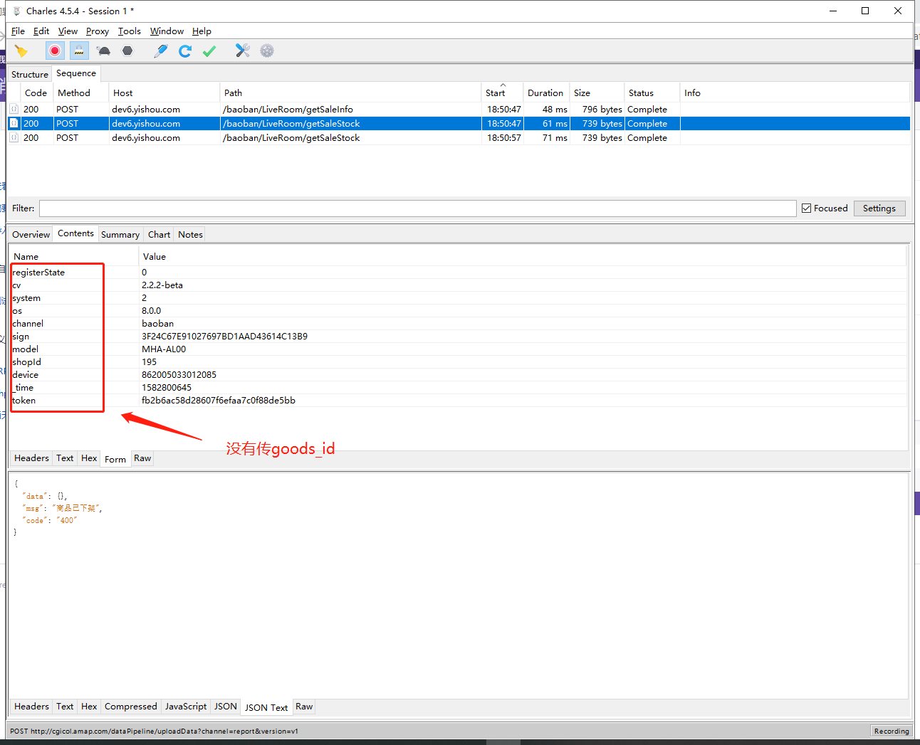
Task: Select the shopId parameter row
Action: point(458,362)
